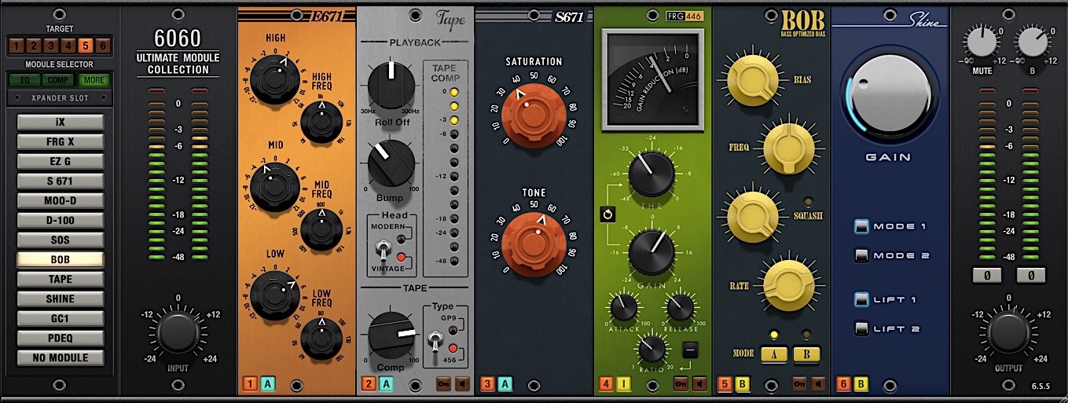Click the Tape Bump knob

coord(391,163)
